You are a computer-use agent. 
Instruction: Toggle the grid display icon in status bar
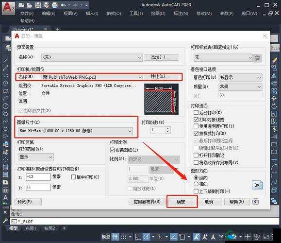pos(115,237)
